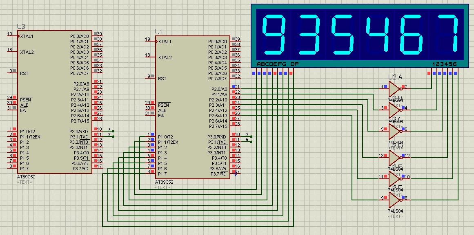This screenshot has width=474, height=235.
Task: Click P0.7/AD7 pin label on U1
Action: click(x=218, y=79)
